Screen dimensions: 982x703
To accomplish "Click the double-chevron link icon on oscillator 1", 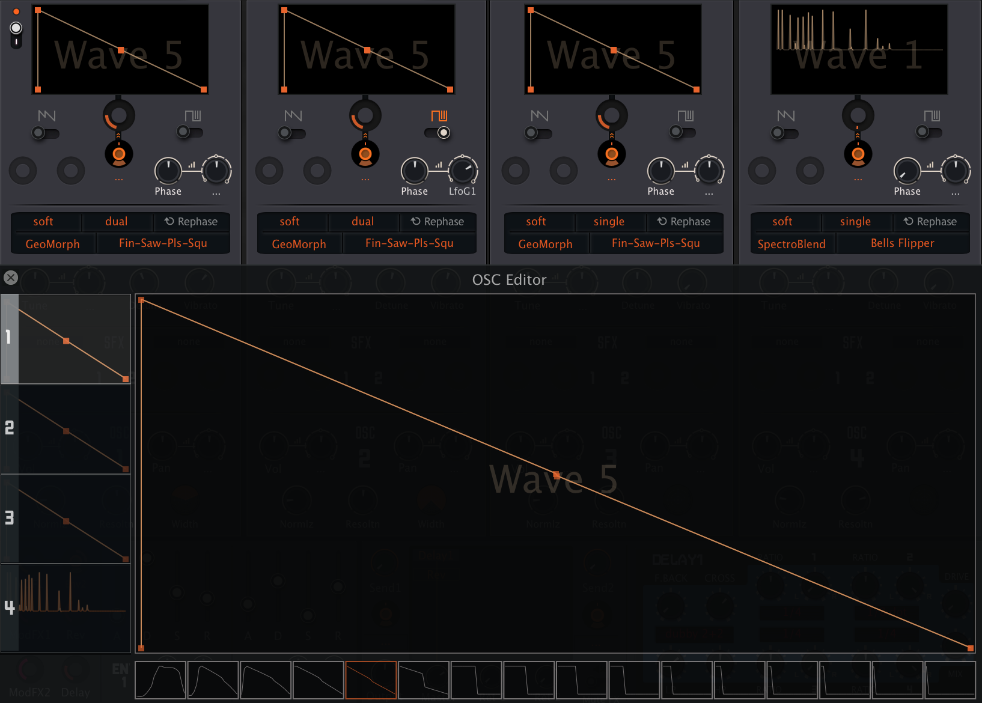I will point(118,136).
